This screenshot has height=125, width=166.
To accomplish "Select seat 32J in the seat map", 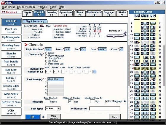I will click(151, 117).
